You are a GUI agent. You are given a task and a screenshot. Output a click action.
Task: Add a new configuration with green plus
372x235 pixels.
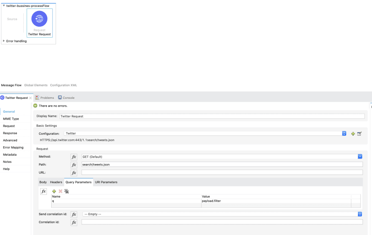tap(353, 134)
